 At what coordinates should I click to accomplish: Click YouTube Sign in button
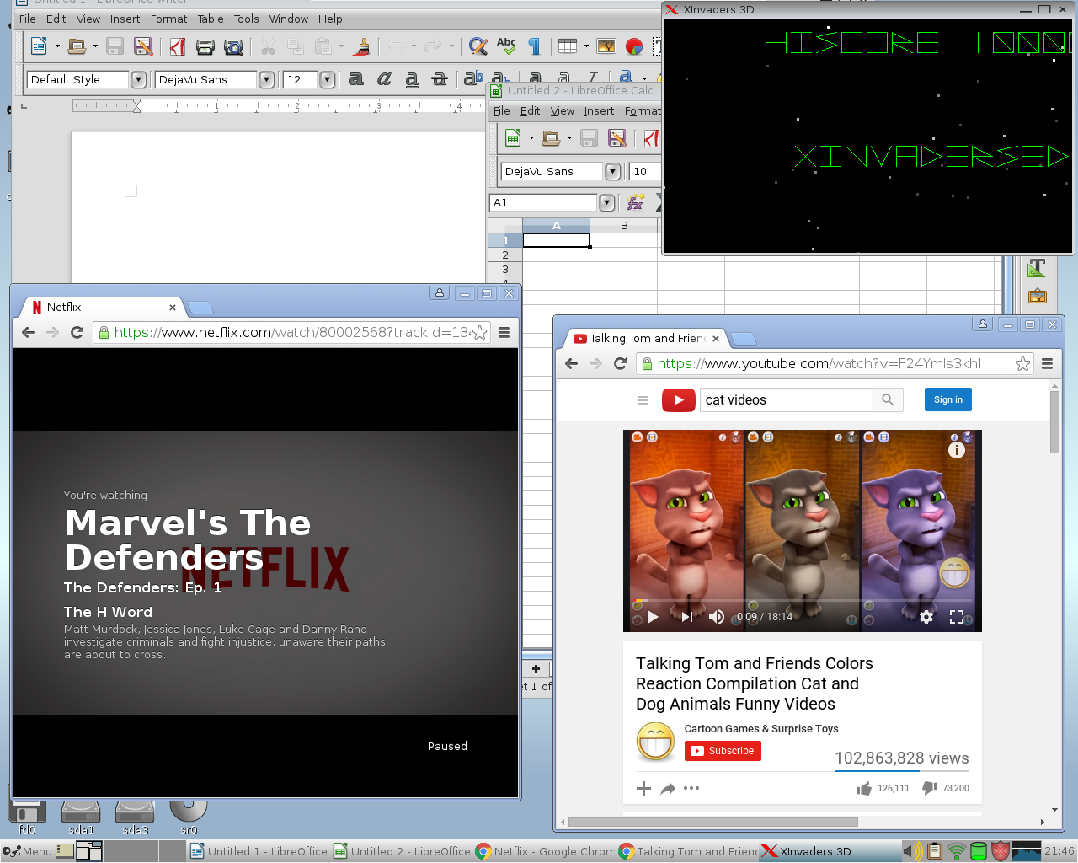[x=948, y=399]
